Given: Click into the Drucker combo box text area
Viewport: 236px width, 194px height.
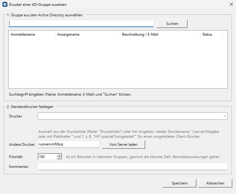Looking at the screenshot, I should 130,116.
